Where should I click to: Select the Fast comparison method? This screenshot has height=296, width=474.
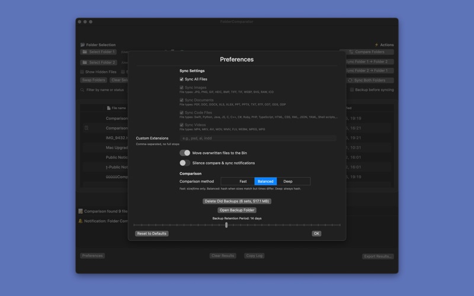click(243, 181)
